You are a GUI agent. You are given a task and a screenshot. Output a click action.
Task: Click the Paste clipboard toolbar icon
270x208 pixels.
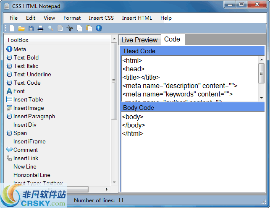[89, 29]
